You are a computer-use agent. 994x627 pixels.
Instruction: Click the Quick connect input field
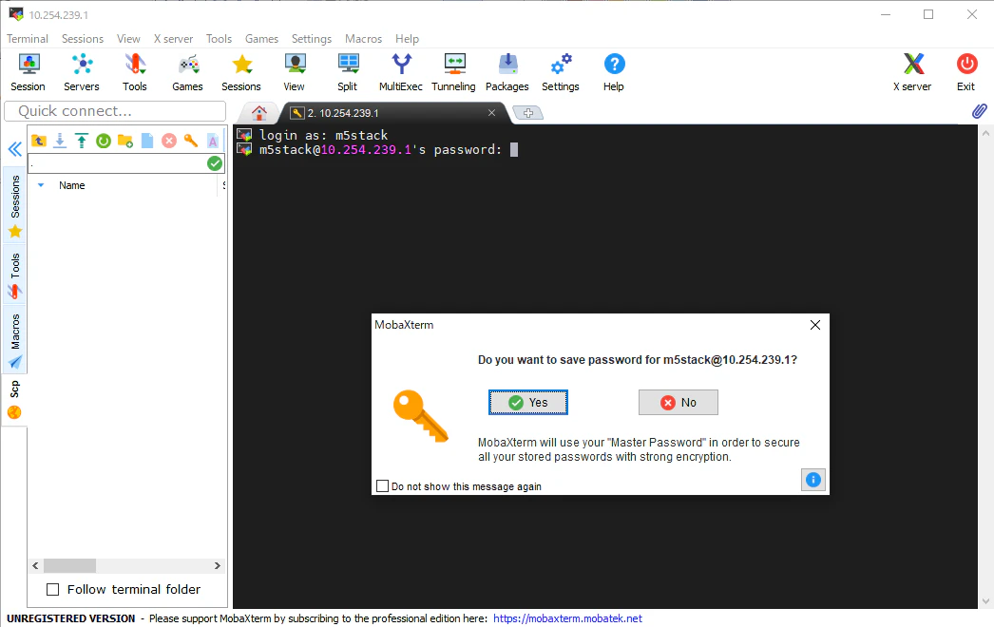(115, 111)
